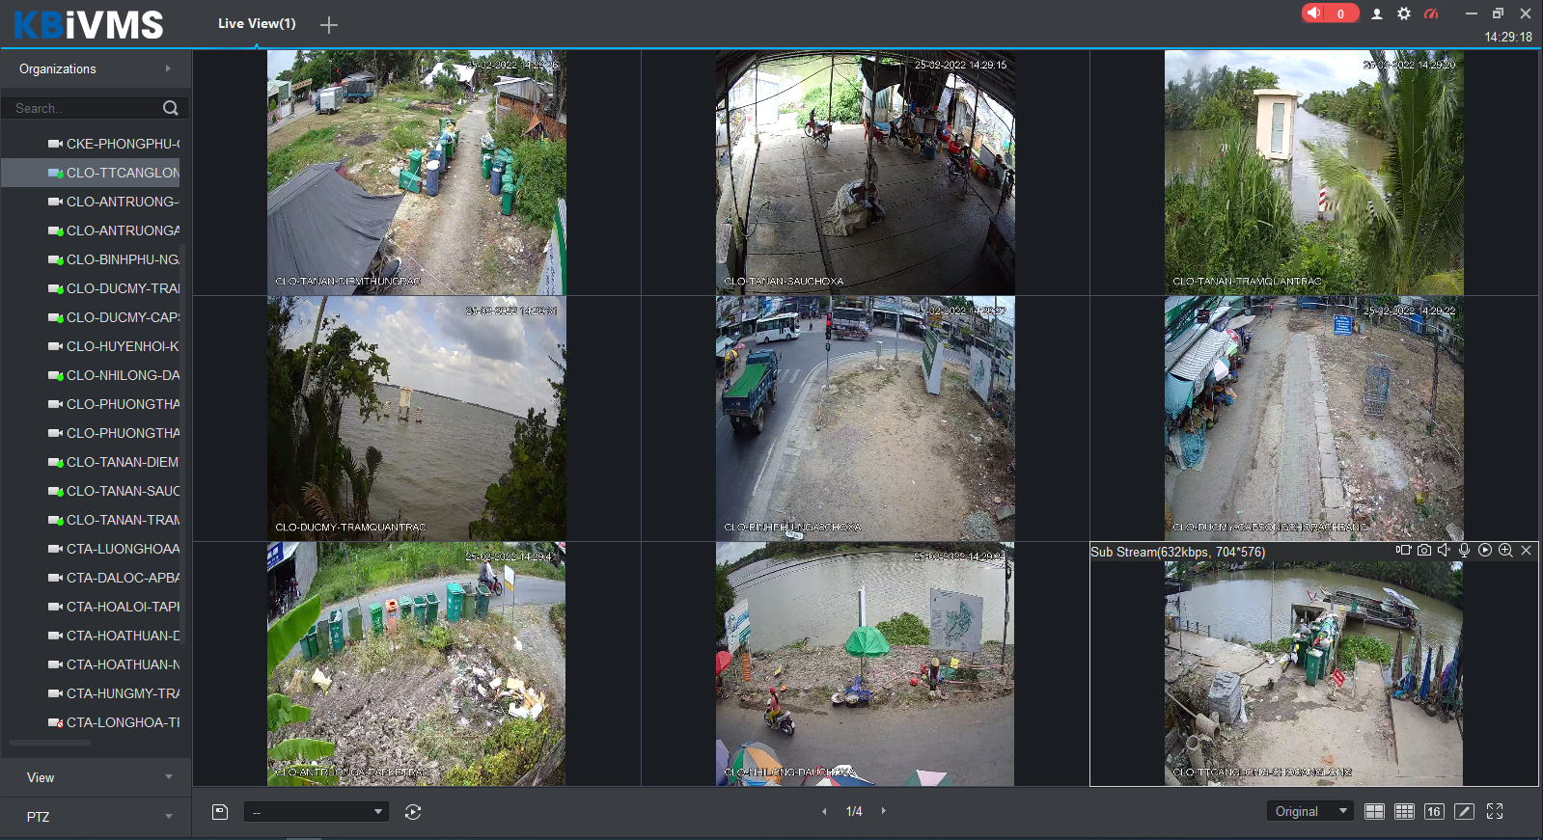
Task: Open the user account icon
Action: tap(1377, 14)
